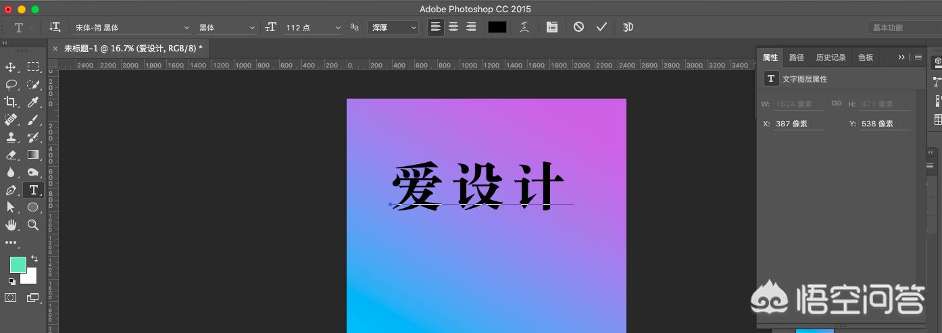This screenshot has height=333, width=942.
Task: Select the Spot Healing Brush tool
Action: click(11, 120)
